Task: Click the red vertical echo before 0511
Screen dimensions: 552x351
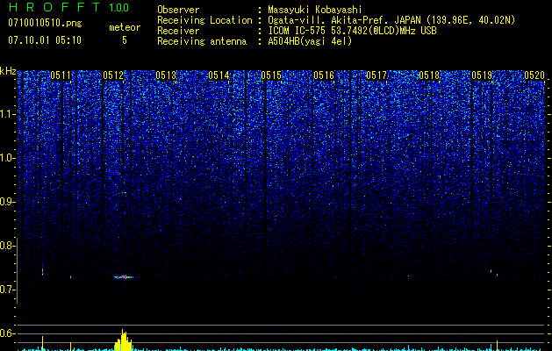Action: [x=43, y=271]
